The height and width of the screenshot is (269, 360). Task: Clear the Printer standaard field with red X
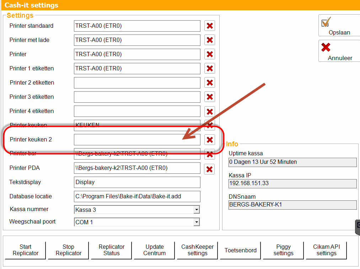tap(209, 26)
